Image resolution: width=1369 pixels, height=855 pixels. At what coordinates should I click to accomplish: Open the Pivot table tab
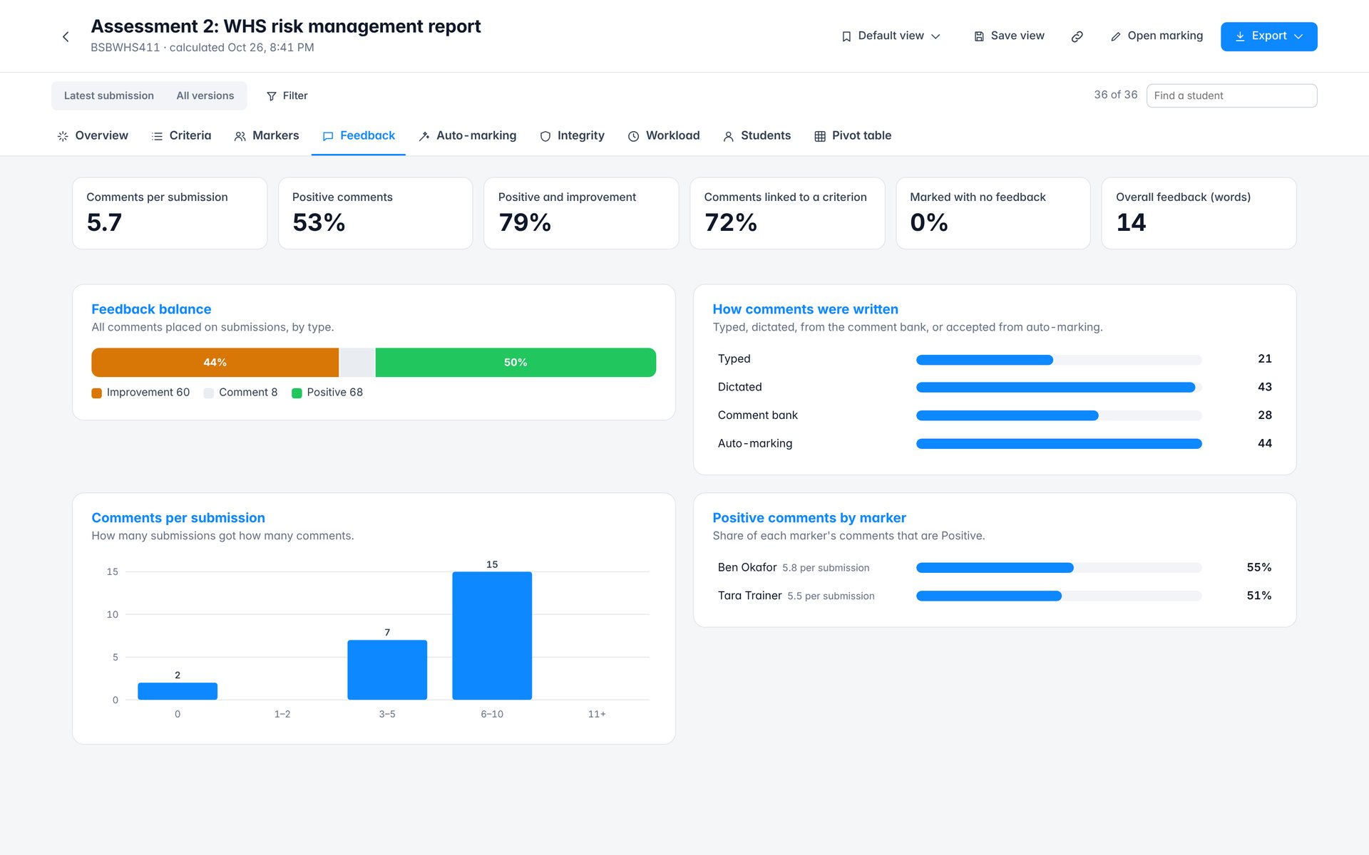(x=853, y=135)
